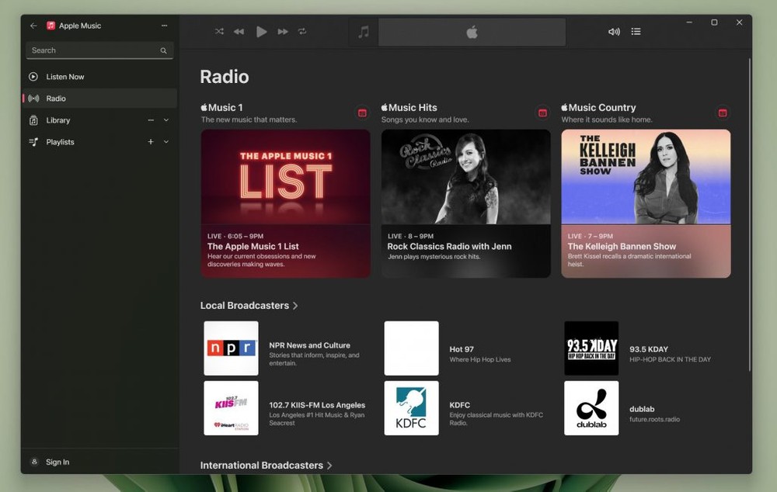This screenshot has width=777, height=492.
Task: Open Music 1 schedule calendar icon
Action: coord(362,113)
